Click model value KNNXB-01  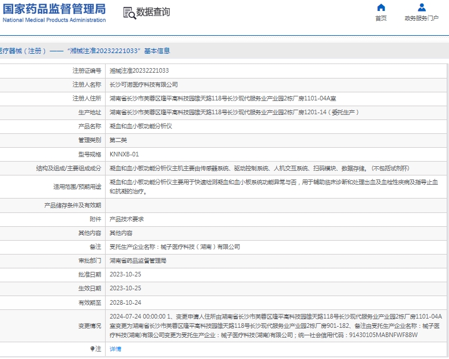click(124, 154)
